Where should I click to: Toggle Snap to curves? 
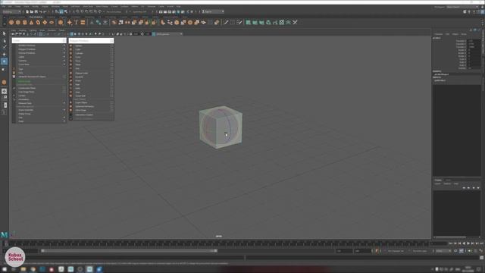pyautogui.click(x=83, y=12)
